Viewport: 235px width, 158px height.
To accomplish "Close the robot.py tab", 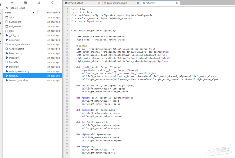I will tap(177, 3).
